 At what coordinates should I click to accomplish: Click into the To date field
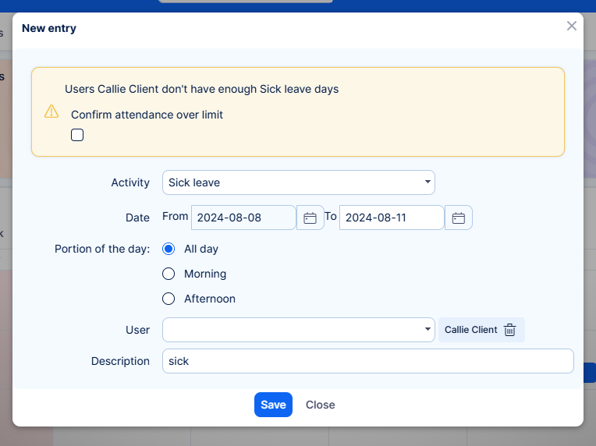[x=391, y=218]
